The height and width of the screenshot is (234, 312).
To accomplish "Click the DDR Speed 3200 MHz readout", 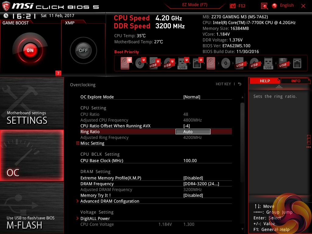I will (x=149, y=26).
